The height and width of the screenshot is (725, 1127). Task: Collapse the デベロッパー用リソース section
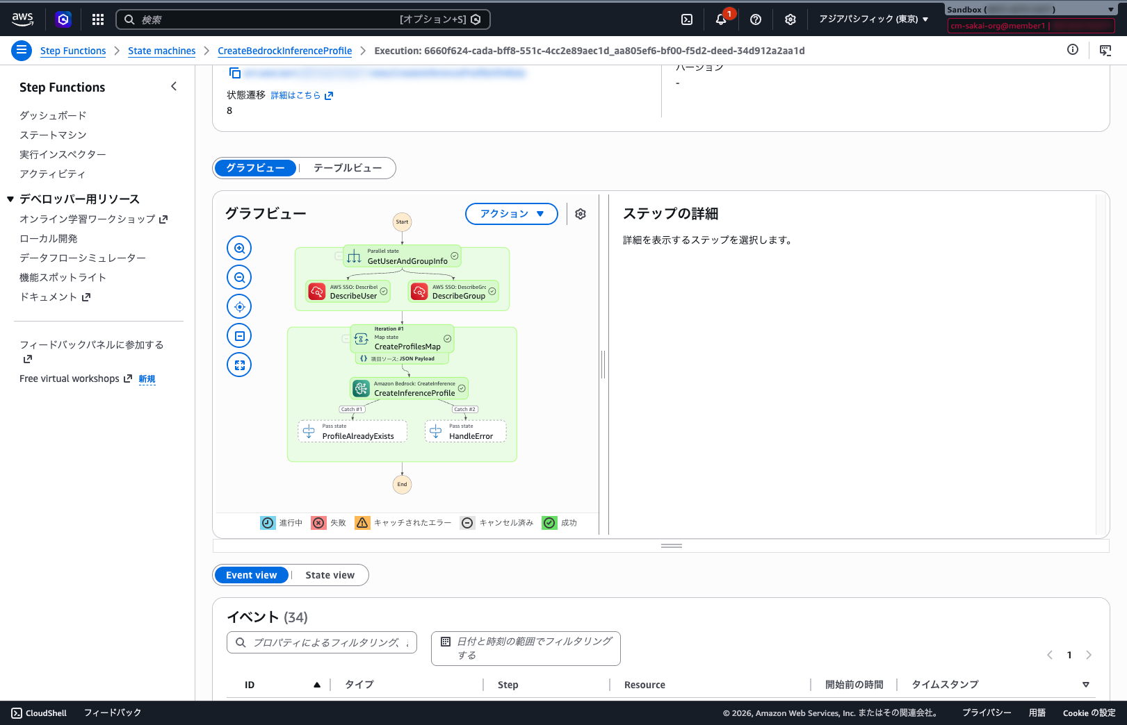(x=10, y=199)
